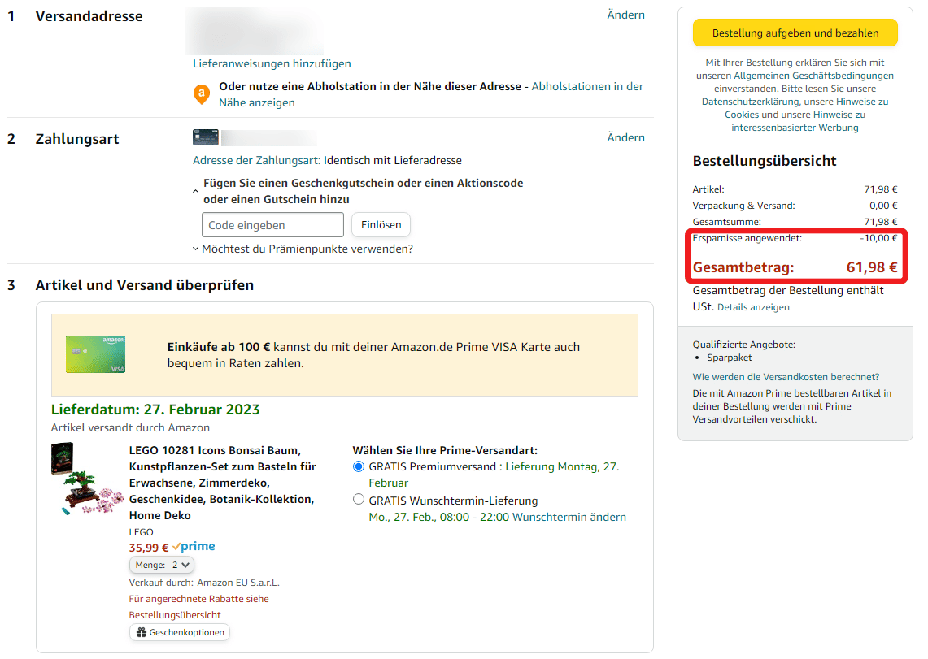Viewport: 928px width, 659px height.
Task: Click Ändern for Zahlungsart
Action: 625,137
